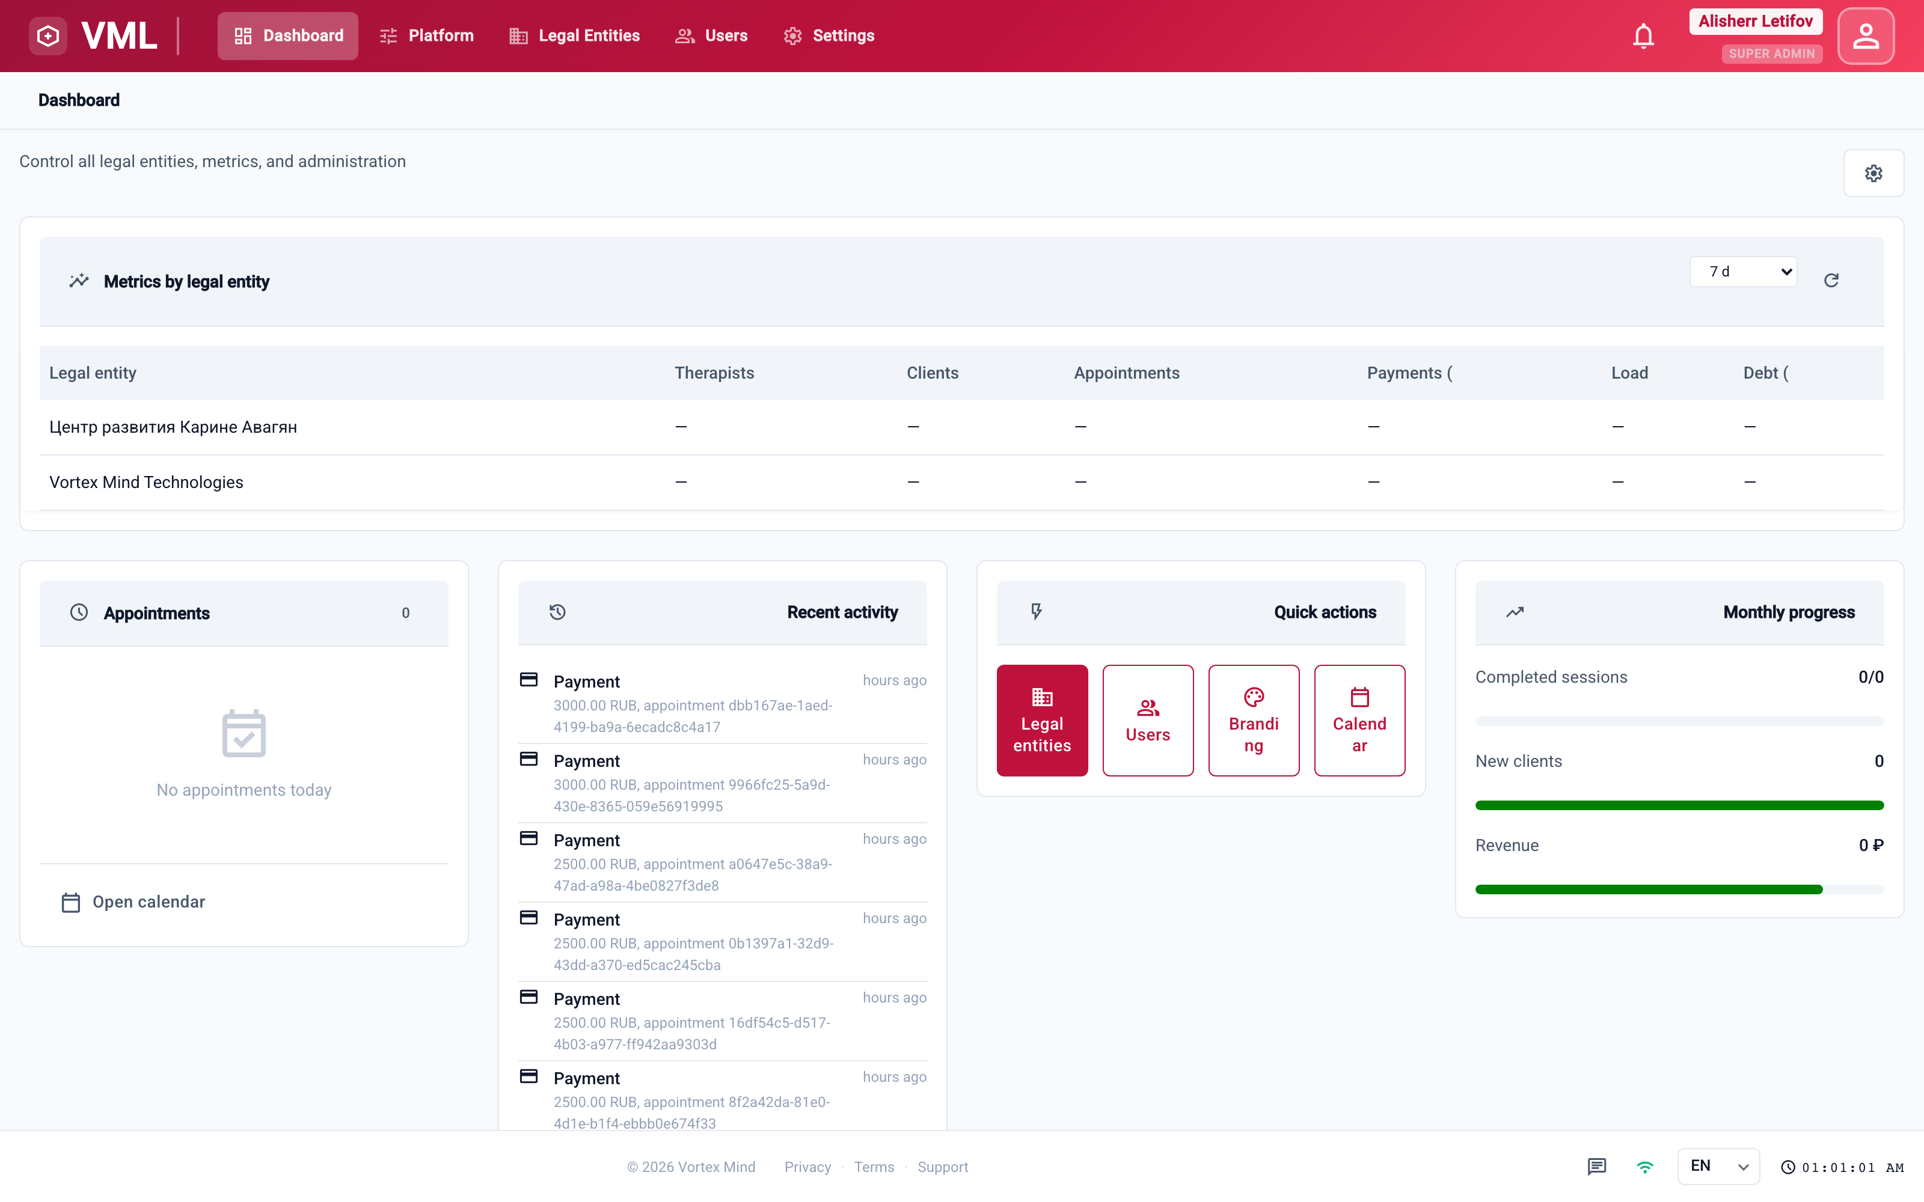Screen dimensions: 1924x1202
Task: Open the Users nav item
Action: tap(711, 36)
